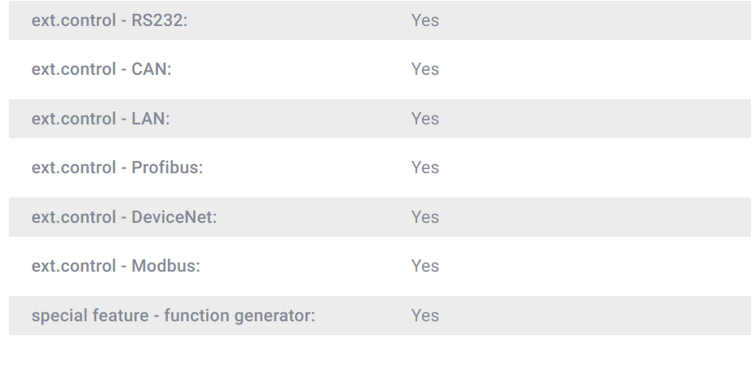This screenshot has height=366, width=751.
Task: Click the word DeviceNet in the table
Action: [174, 217]
